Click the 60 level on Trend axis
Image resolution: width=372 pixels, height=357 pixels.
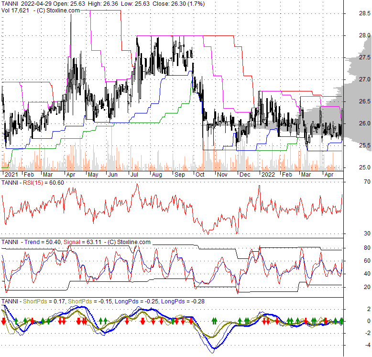click(367, 261)
